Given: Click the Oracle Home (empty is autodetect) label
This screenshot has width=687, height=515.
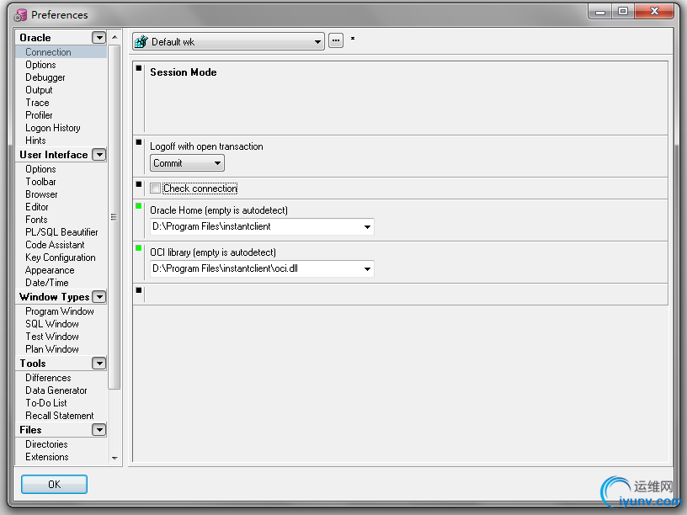Looking at the screenshot, I should coord(219,210).
